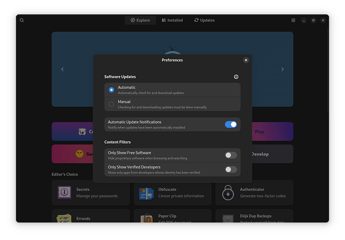The width and height of the screenshot is (345, 240).
Task: Go to next featured banner
Action: point(282,69)
